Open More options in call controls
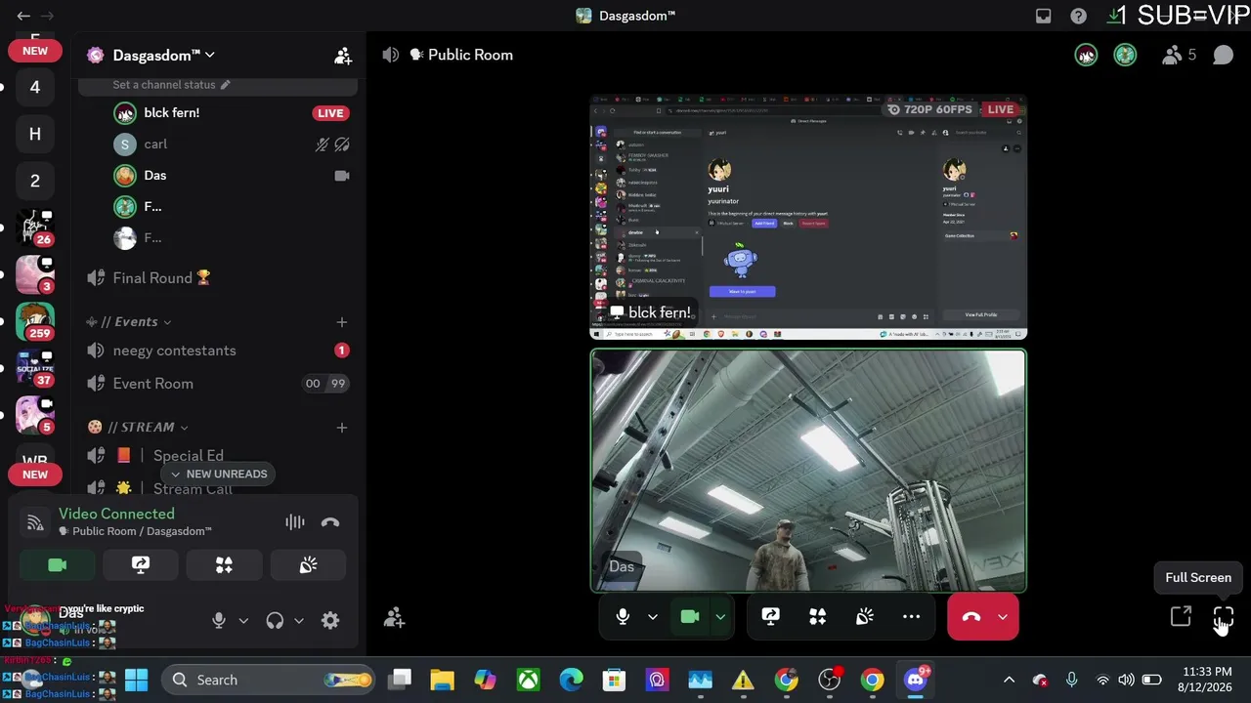This screenshot has height=703, width=1251. point(911,616)
